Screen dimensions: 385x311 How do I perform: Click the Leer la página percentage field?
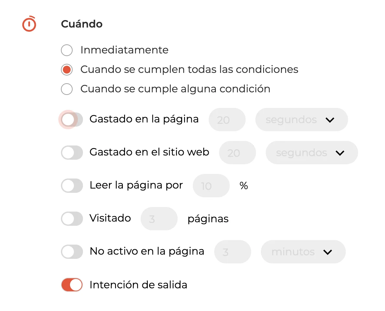click(x=211, y=186)
